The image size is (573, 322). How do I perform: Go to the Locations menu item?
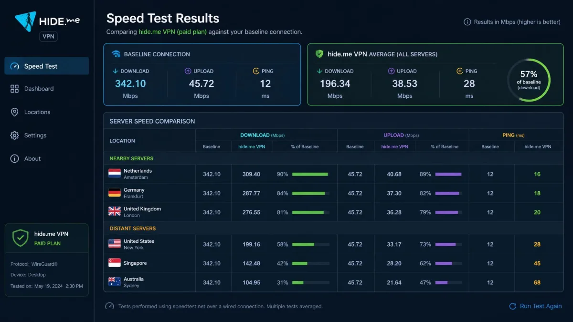46,112
